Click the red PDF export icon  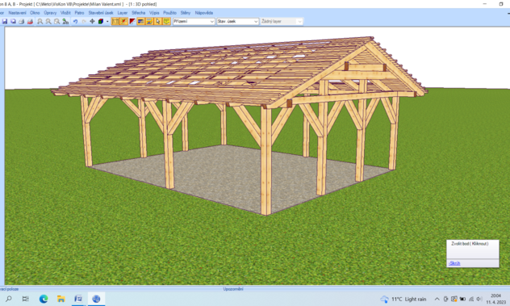[x=30, y=22]
